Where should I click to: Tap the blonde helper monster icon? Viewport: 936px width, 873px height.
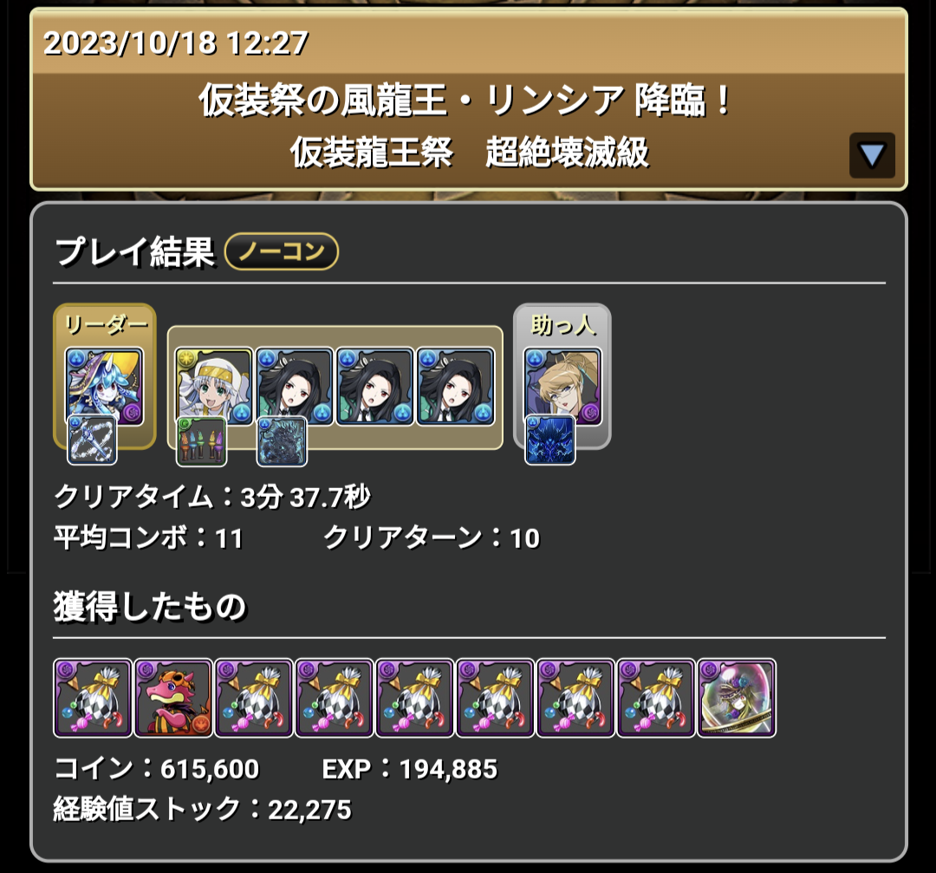[x=562, y=387]
